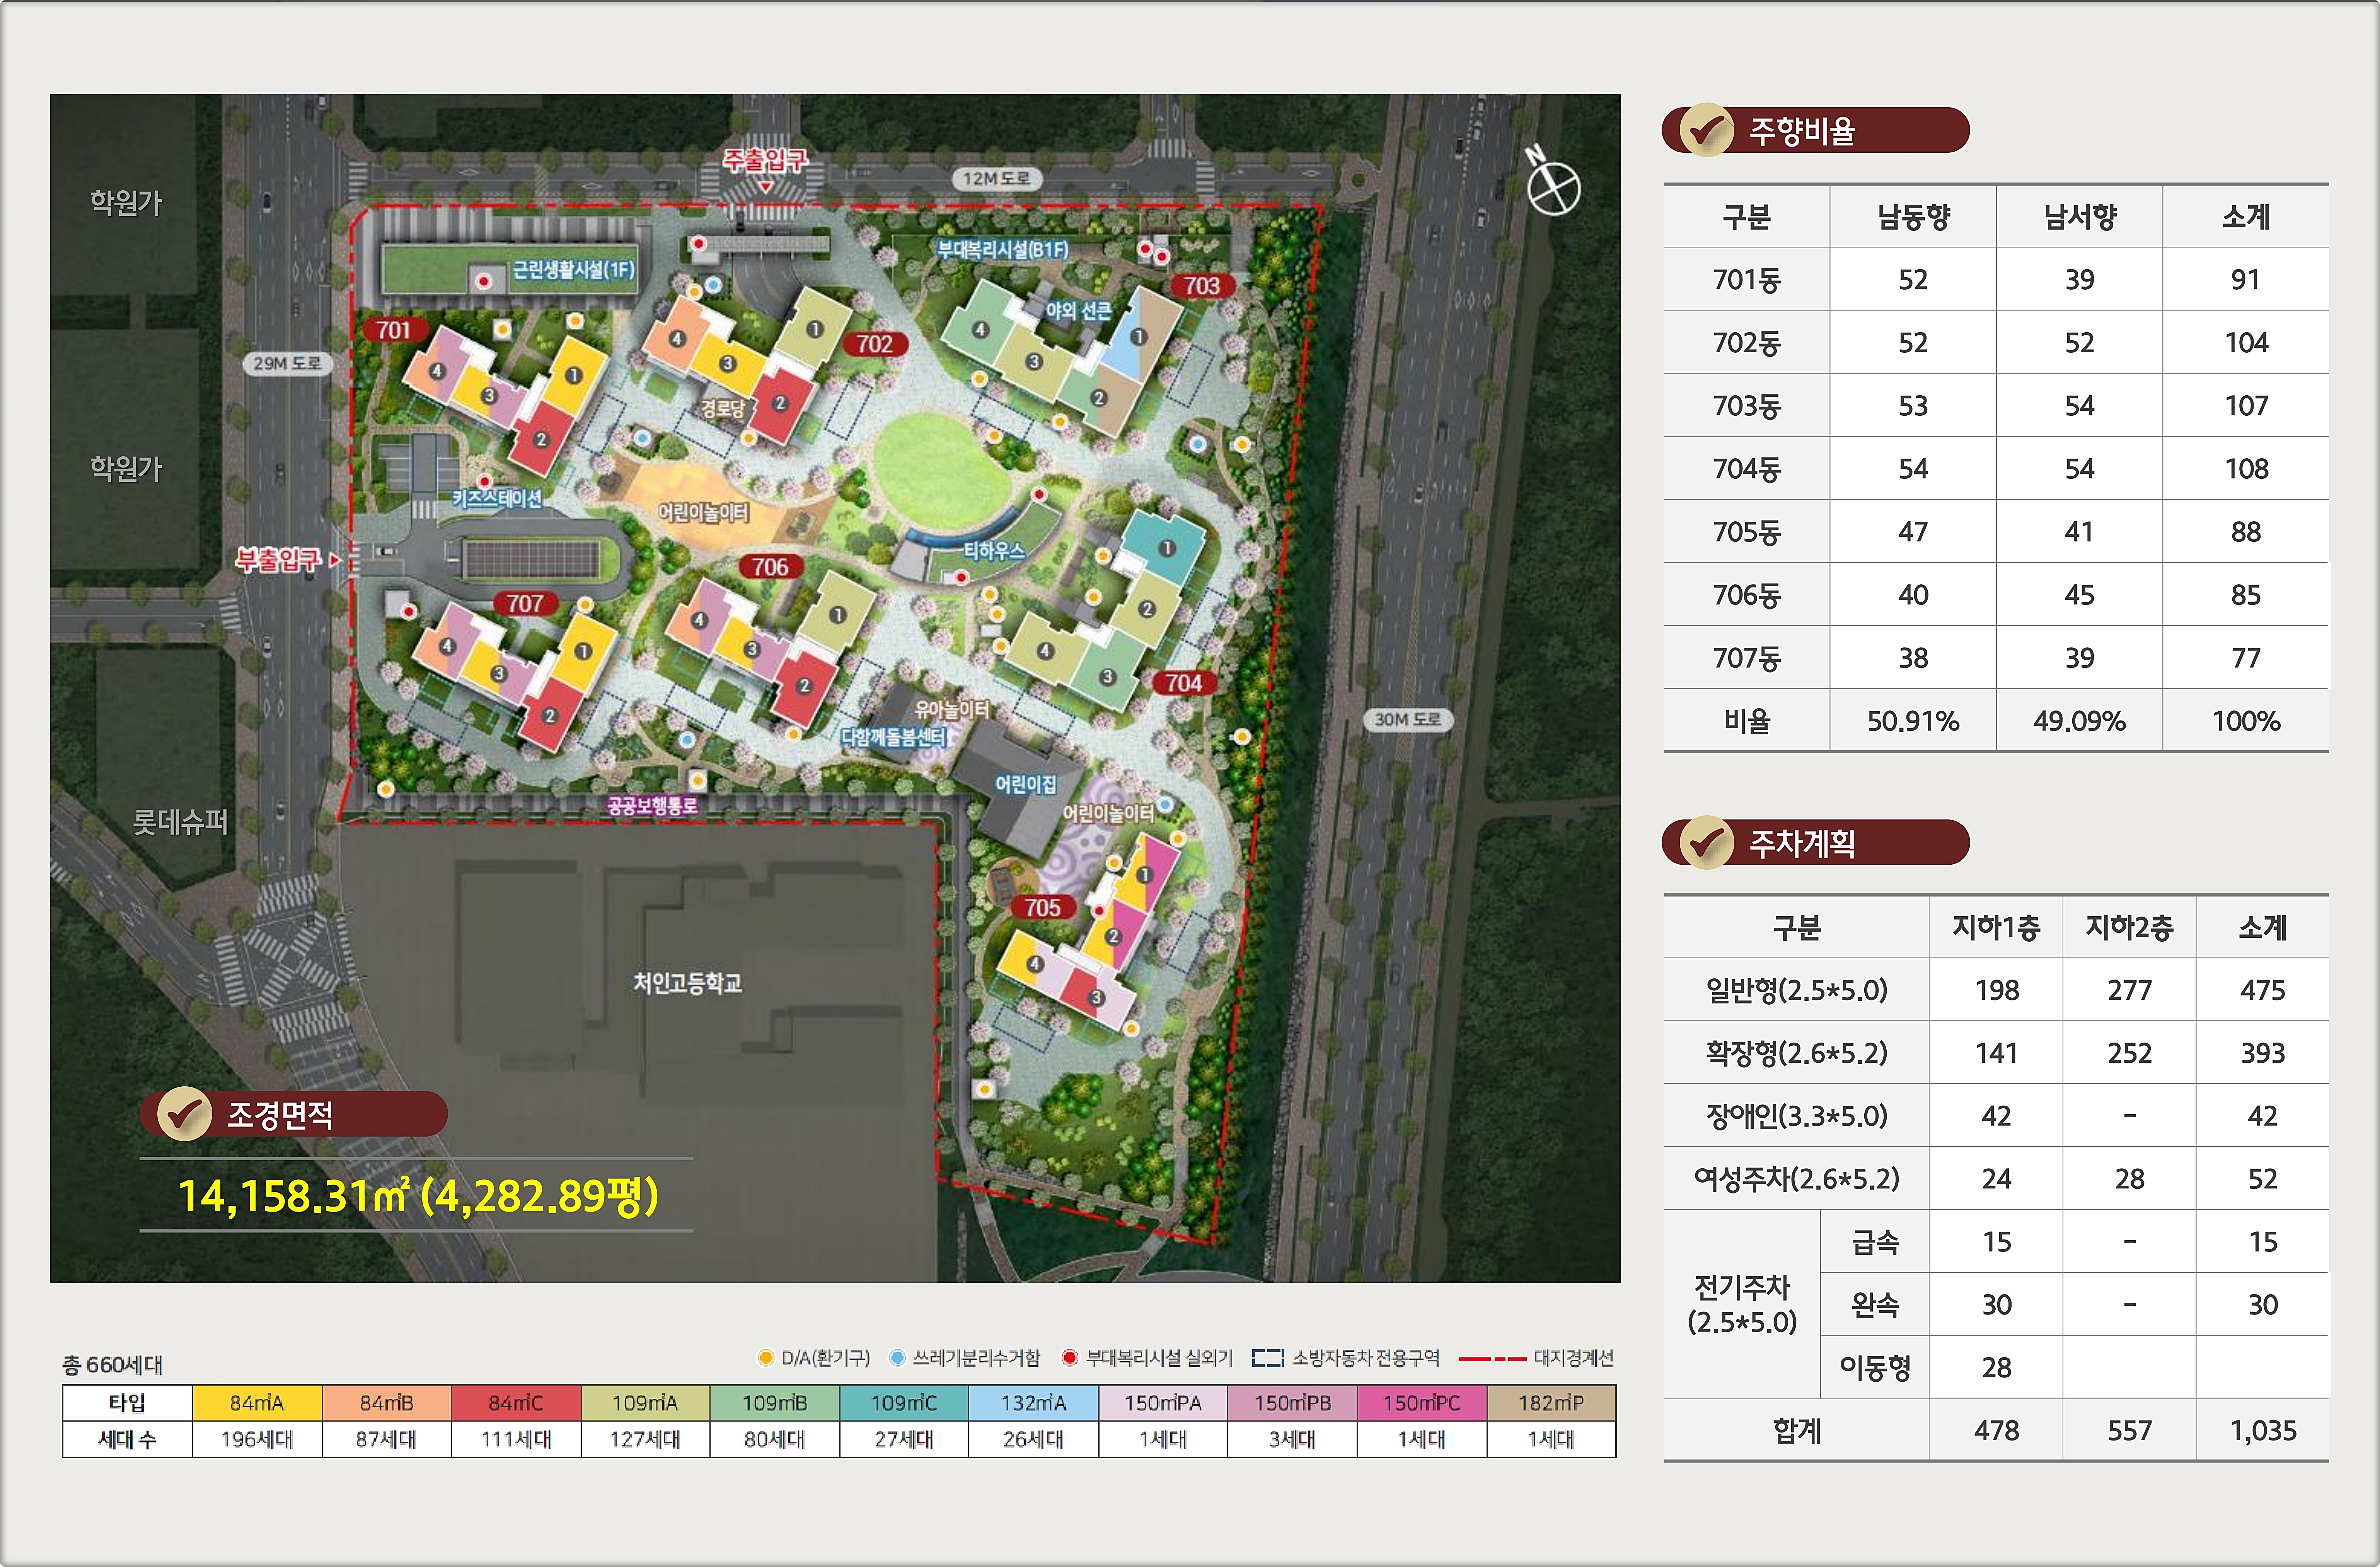Click the 부대복리시설(B1F) label
Viewport: 2380px width, 1567px height.
click(1002, 249)
